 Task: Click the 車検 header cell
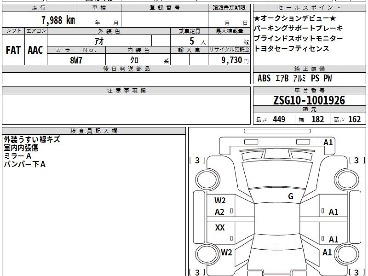(99, 8)
